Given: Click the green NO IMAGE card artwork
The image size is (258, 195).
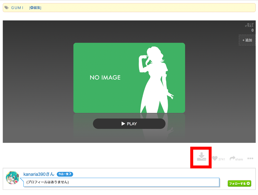Looking at the screenshot, I should coord(129,78).
